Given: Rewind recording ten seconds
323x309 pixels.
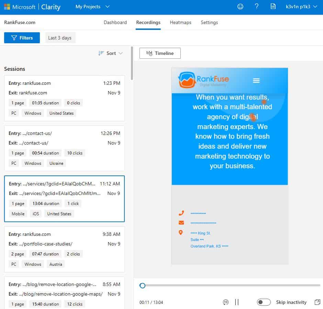Looking at the screenshot, I should coord(225,302).
